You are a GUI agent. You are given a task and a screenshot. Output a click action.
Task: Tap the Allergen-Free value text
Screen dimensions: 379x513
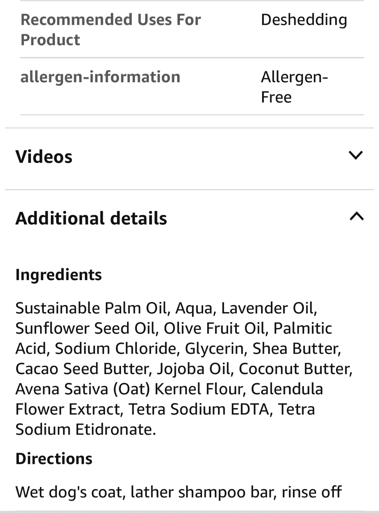pyautogui.click(x=294, y=87)
